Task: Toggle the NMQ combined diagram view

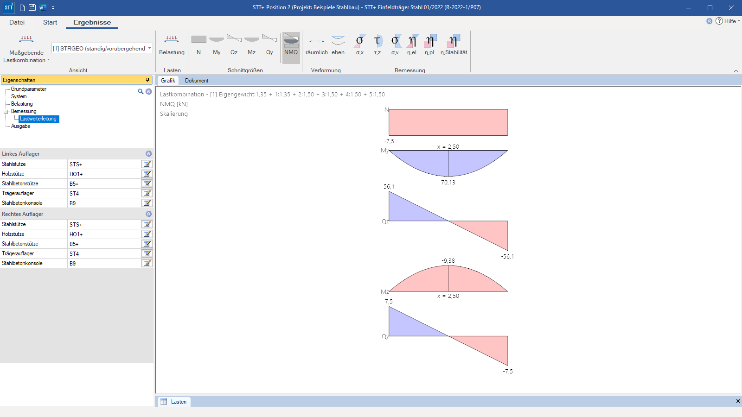Action: pos(291,47)
